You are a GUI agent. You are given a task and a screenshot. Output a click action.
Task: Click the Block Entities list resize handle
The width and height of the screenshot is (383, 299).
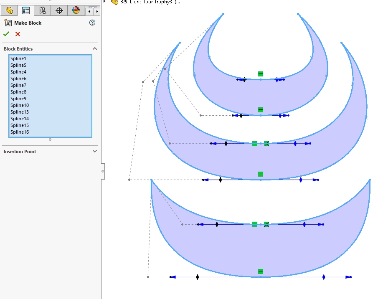50,139
